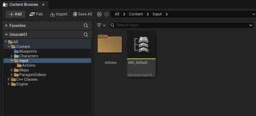Click Content in the breadcrumb path
The image size is (256, 116).
tap(136, 14)
